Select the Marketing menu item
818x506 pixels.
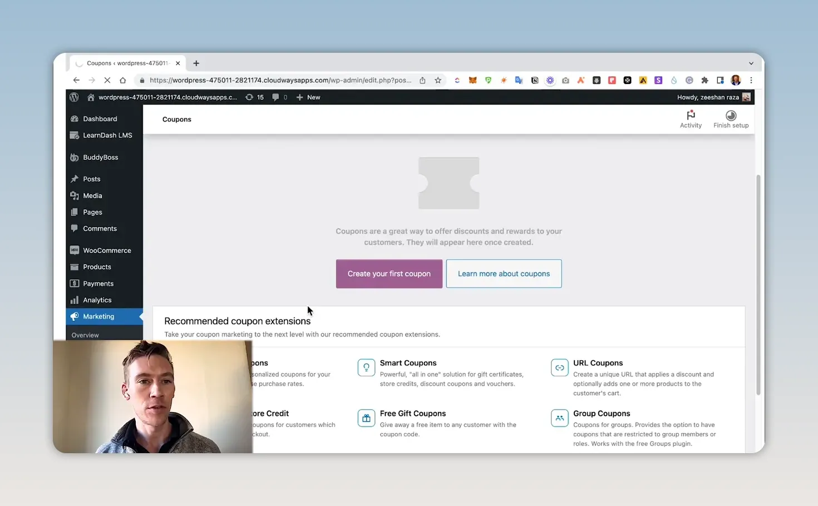pos(104,316)
